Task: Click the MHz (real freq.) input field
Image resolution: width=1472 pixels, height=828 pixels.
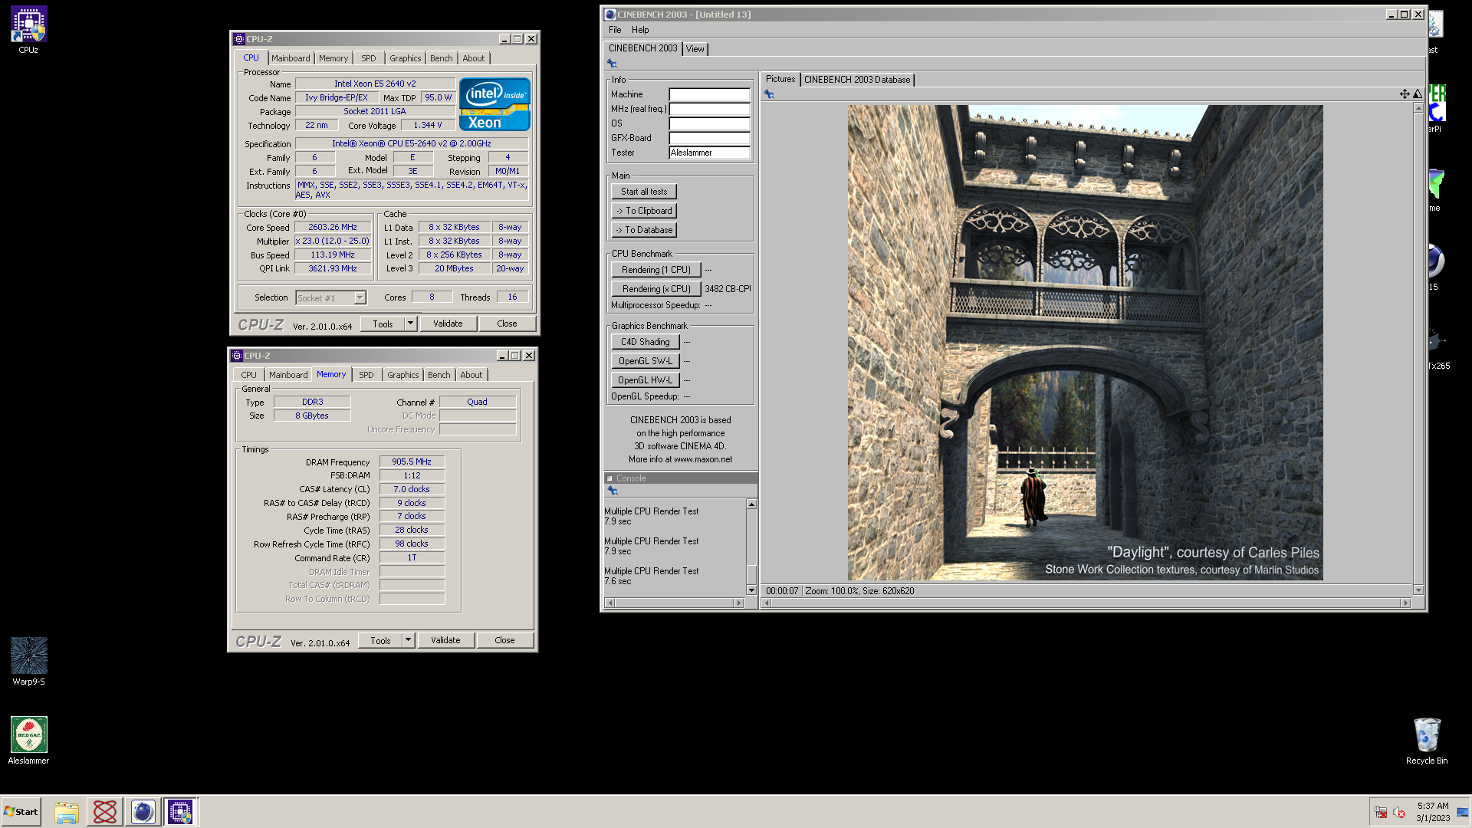Action: 709,109
